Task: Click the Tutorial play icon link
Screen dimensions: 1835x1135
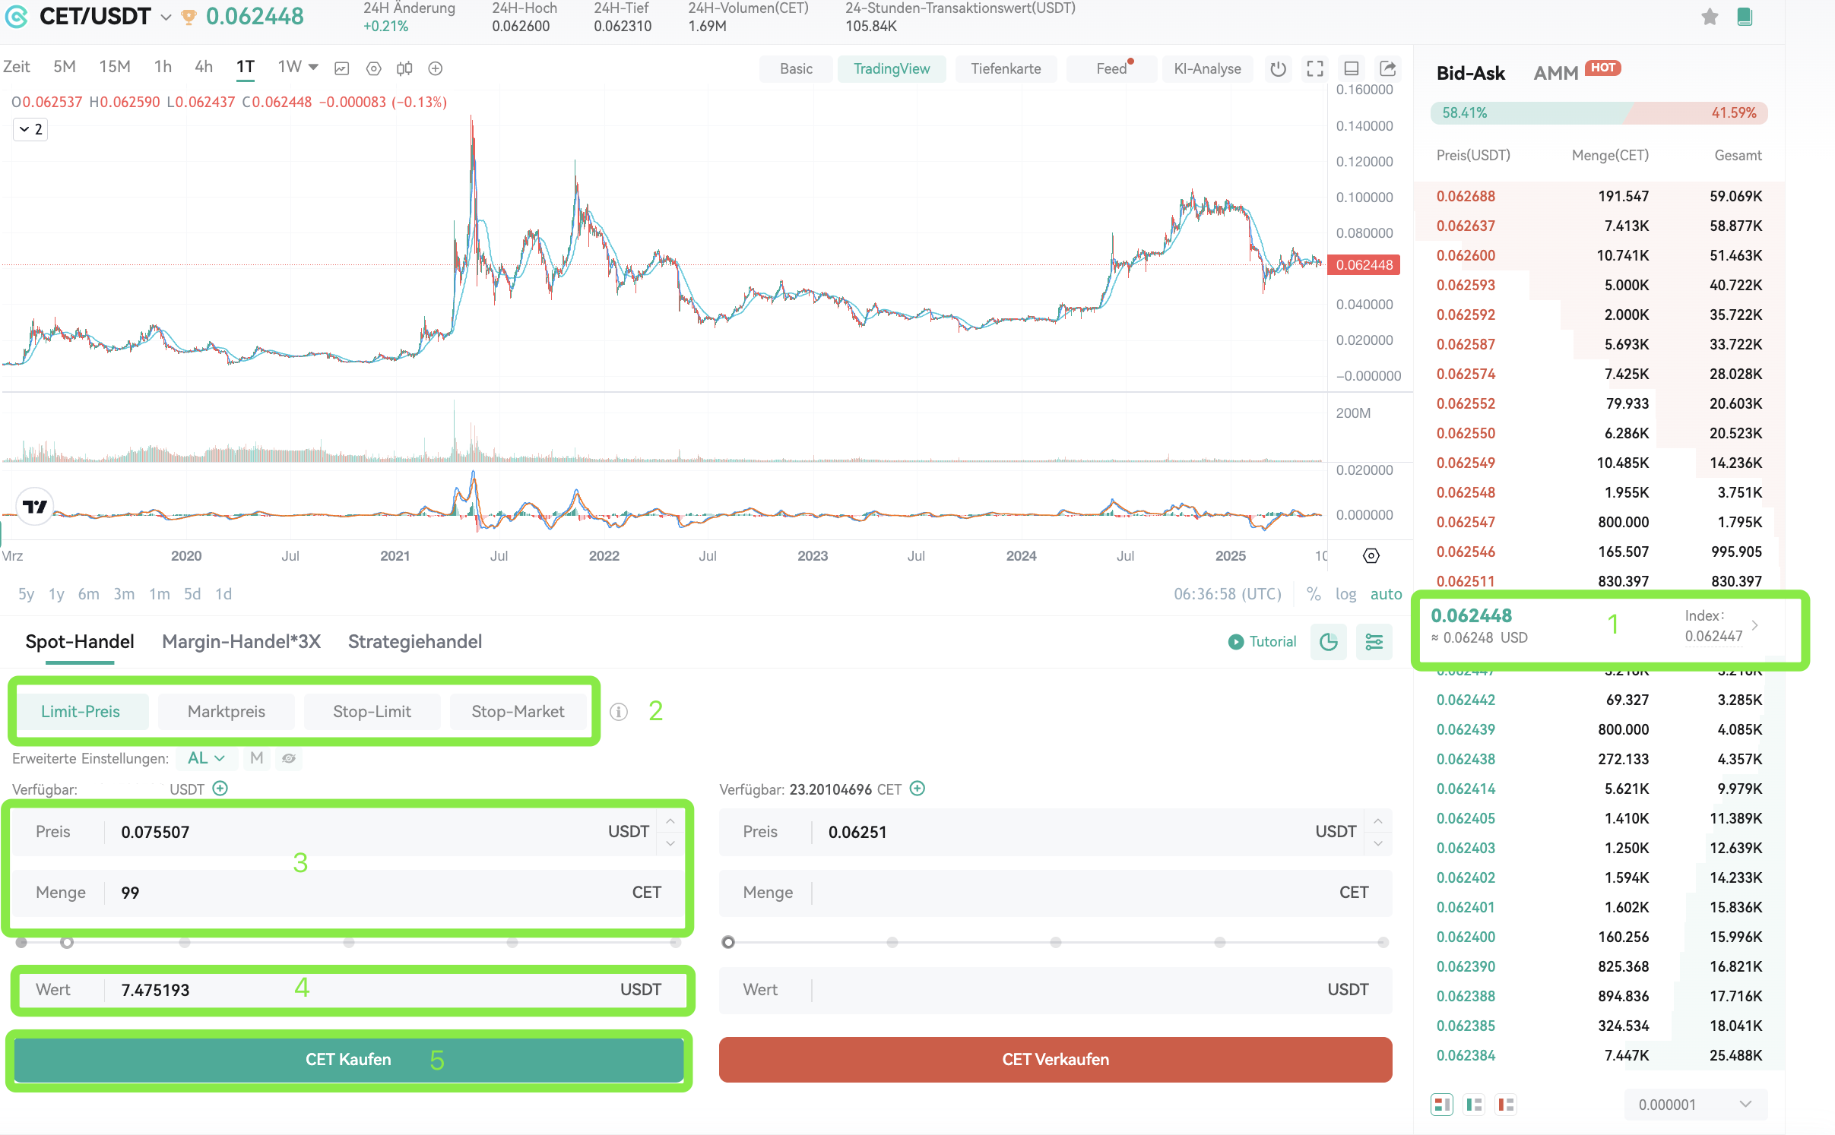Action: 1263,642
